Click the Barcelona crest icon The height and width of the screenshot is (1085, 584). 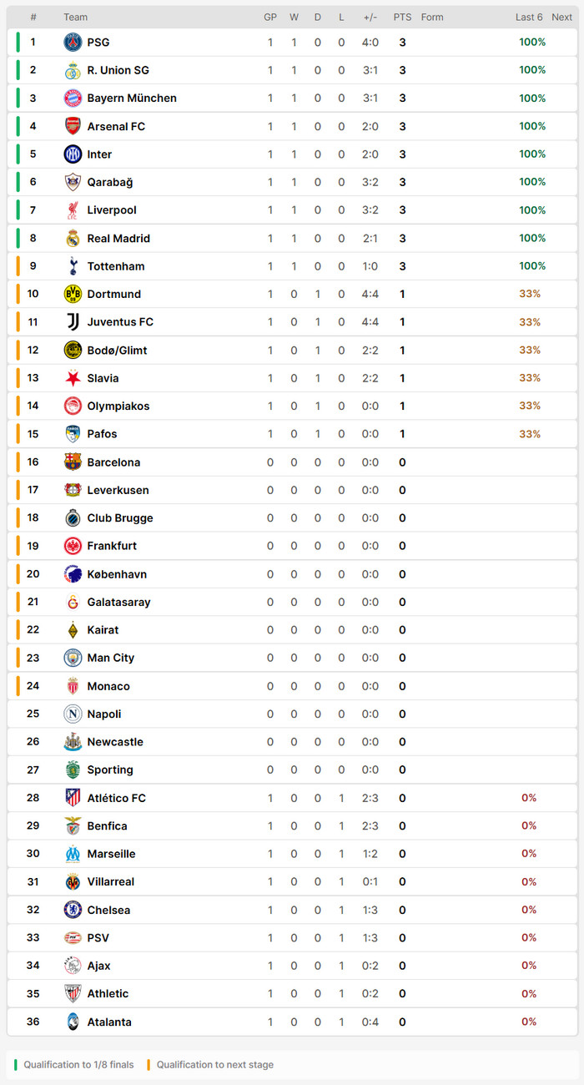pyautogui.click(x=73, y=462)
